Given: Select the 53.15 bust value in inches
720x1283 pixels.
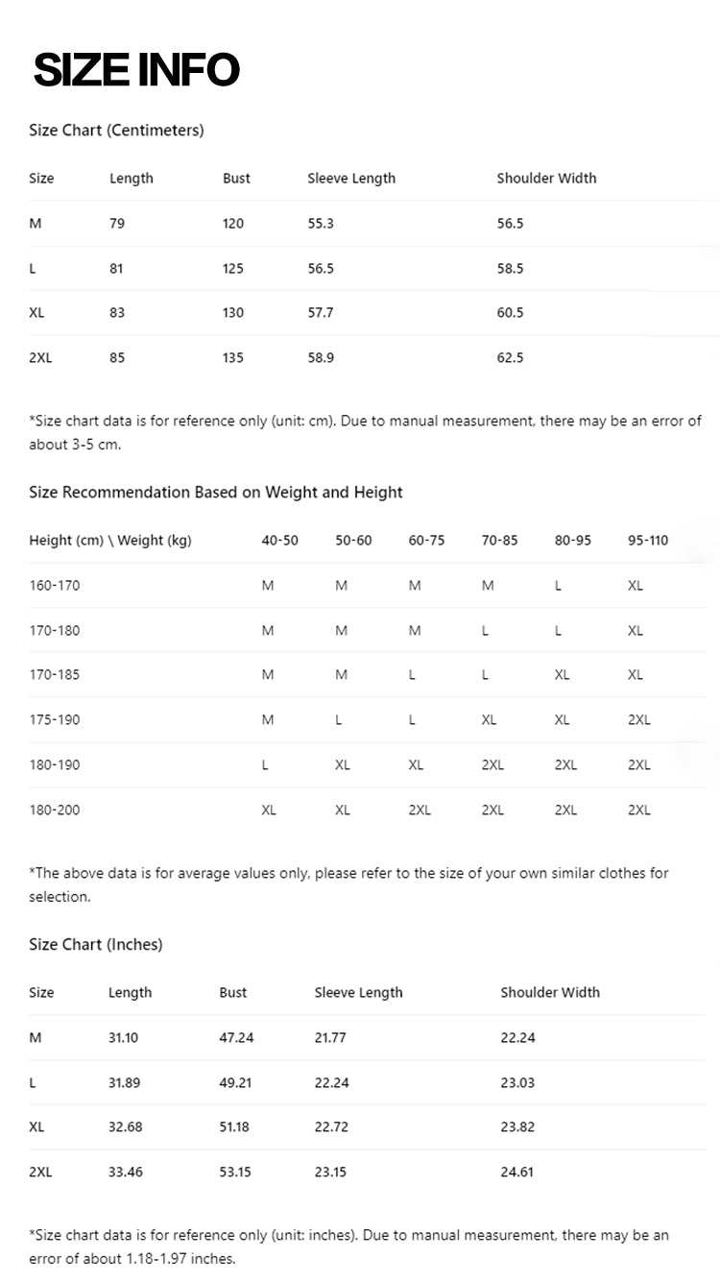Looking at the screenshot, I should tap(235, 1173).
